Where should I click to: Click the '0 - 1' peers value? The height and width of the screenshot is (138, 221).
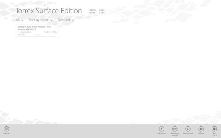pyautogui.click(x=37, y=34)
